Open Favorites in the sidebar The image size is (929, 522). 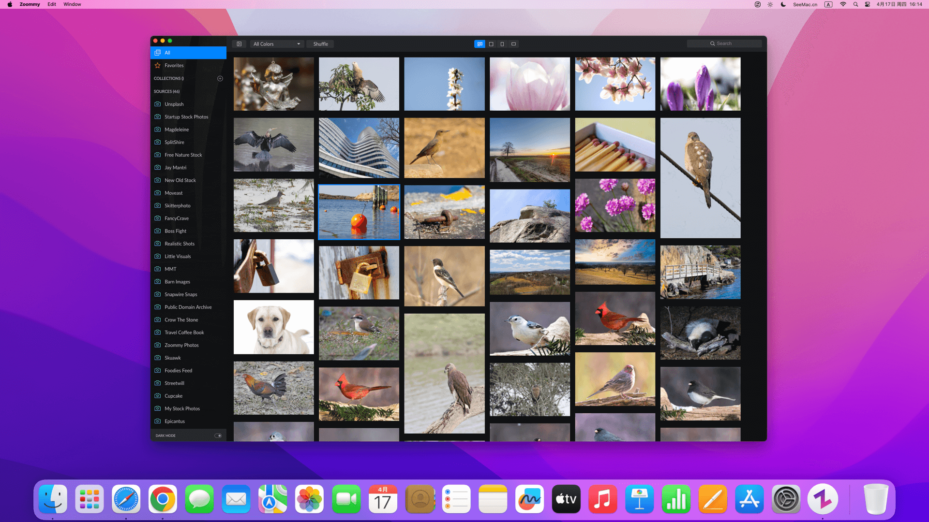click(174, 65)
